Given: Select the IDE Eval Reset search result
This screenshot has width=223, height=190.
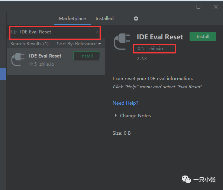Looking at the screenshot, I should tap(56, 62).
